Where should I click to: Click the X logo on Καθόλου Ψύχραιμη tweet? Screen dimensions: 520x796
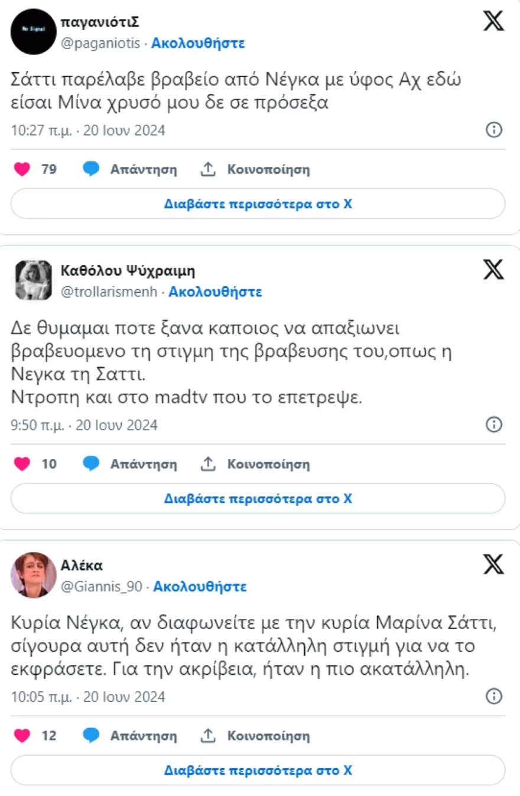pyautogui.click(x=494, y=270)
